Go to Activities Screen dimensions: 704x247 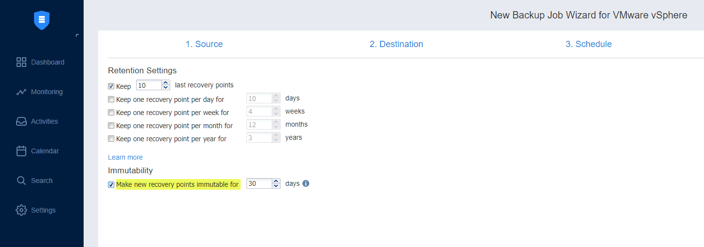(x=44, y=121)
